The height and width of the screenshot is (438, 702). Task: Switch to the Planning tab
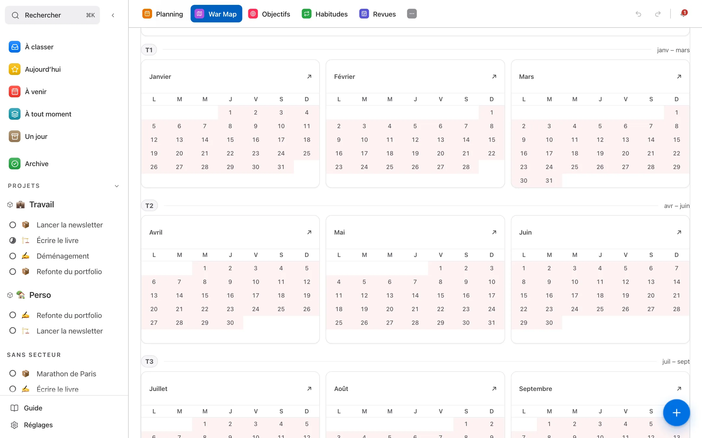pos(163,14)
